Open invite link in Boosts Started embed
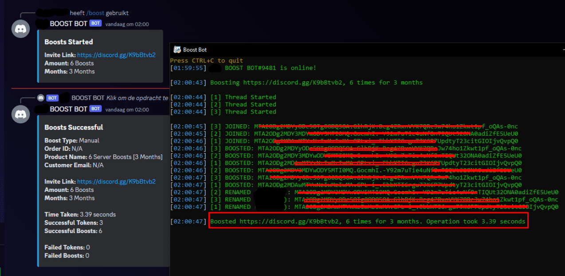The image size is (565, 276). tap(117, 55)
